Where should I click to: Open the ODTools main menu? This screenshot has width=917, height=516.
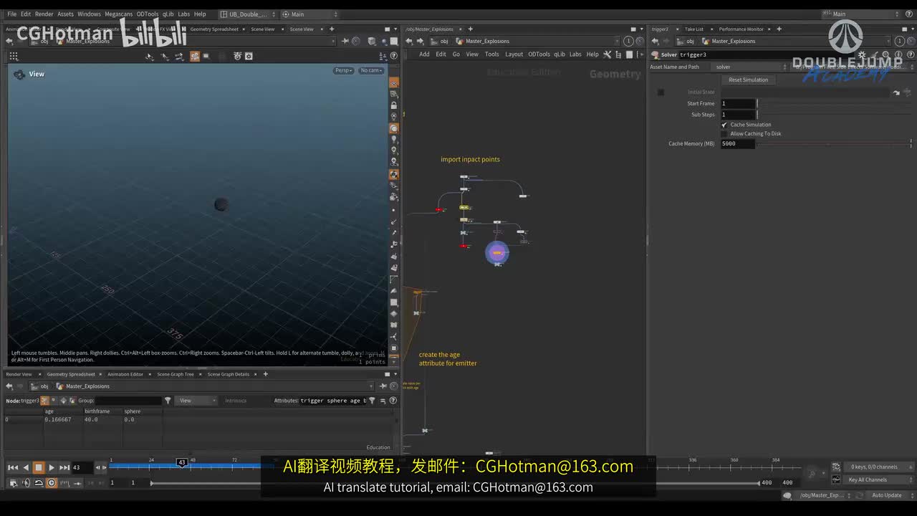[x=148, y=14]
